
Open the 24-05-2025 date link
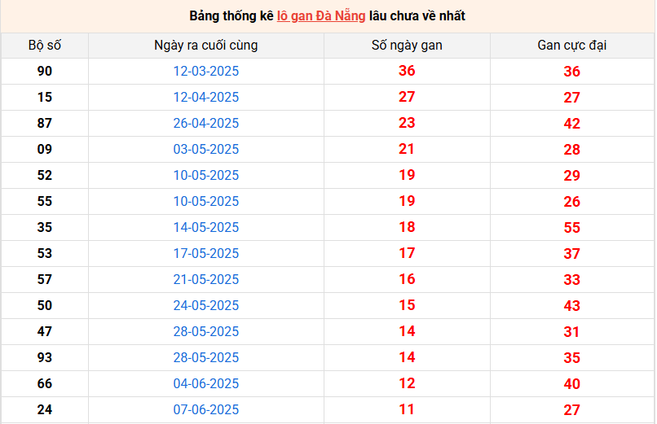[x=206, y=306]
